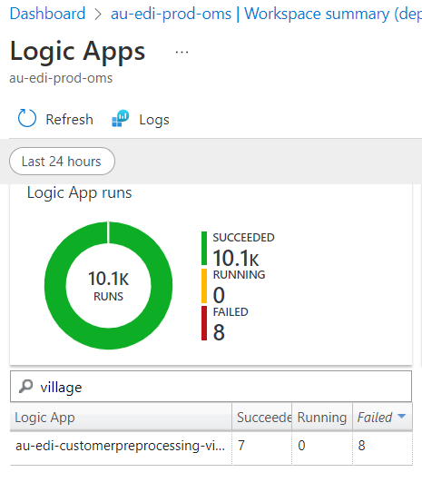Select the red Failed legend bar
This screenshot has height=492, width=422.
point(204,323)
